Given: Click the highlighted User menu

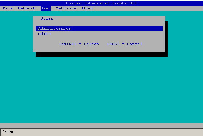Looking at the screenshot, I should [46, 8].
